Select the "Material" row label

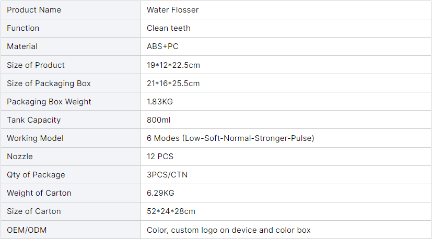(22, 46)
